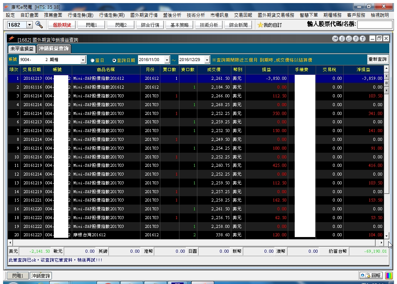Open the 市場訊息 menu
Viewport: 397px width, 284px height.
click(219, 15)
